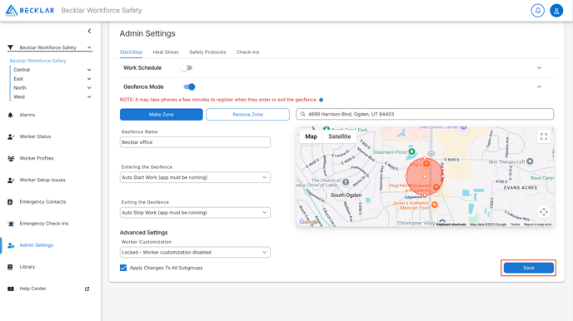Select the Map view button

click(x=311, y=136)
